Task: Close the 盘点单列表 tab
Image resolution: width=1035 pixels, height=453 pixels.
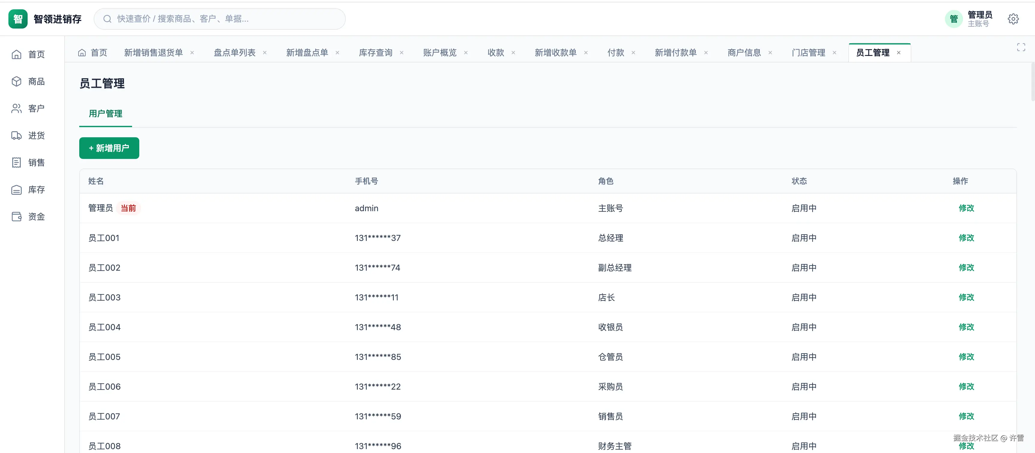Action: point(265,53)
